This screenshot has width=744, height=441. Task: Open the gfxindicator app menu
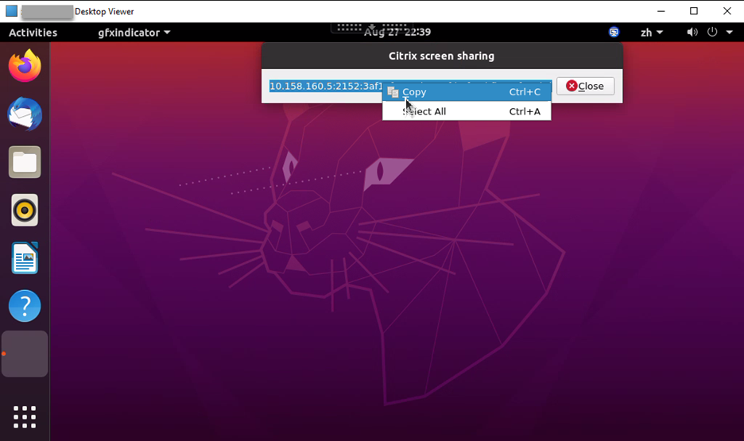(x=134, y=33)
